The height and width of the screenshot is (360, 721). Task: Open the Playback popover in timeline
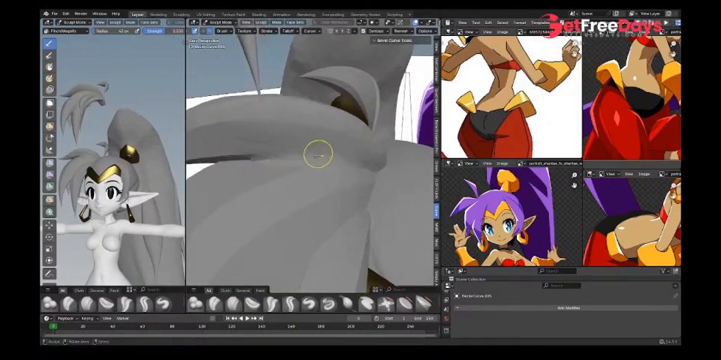coord(67,318)
